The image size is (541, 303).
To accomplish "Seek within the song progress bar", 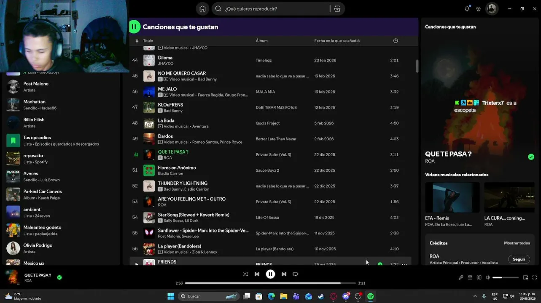I will (270, 283).
